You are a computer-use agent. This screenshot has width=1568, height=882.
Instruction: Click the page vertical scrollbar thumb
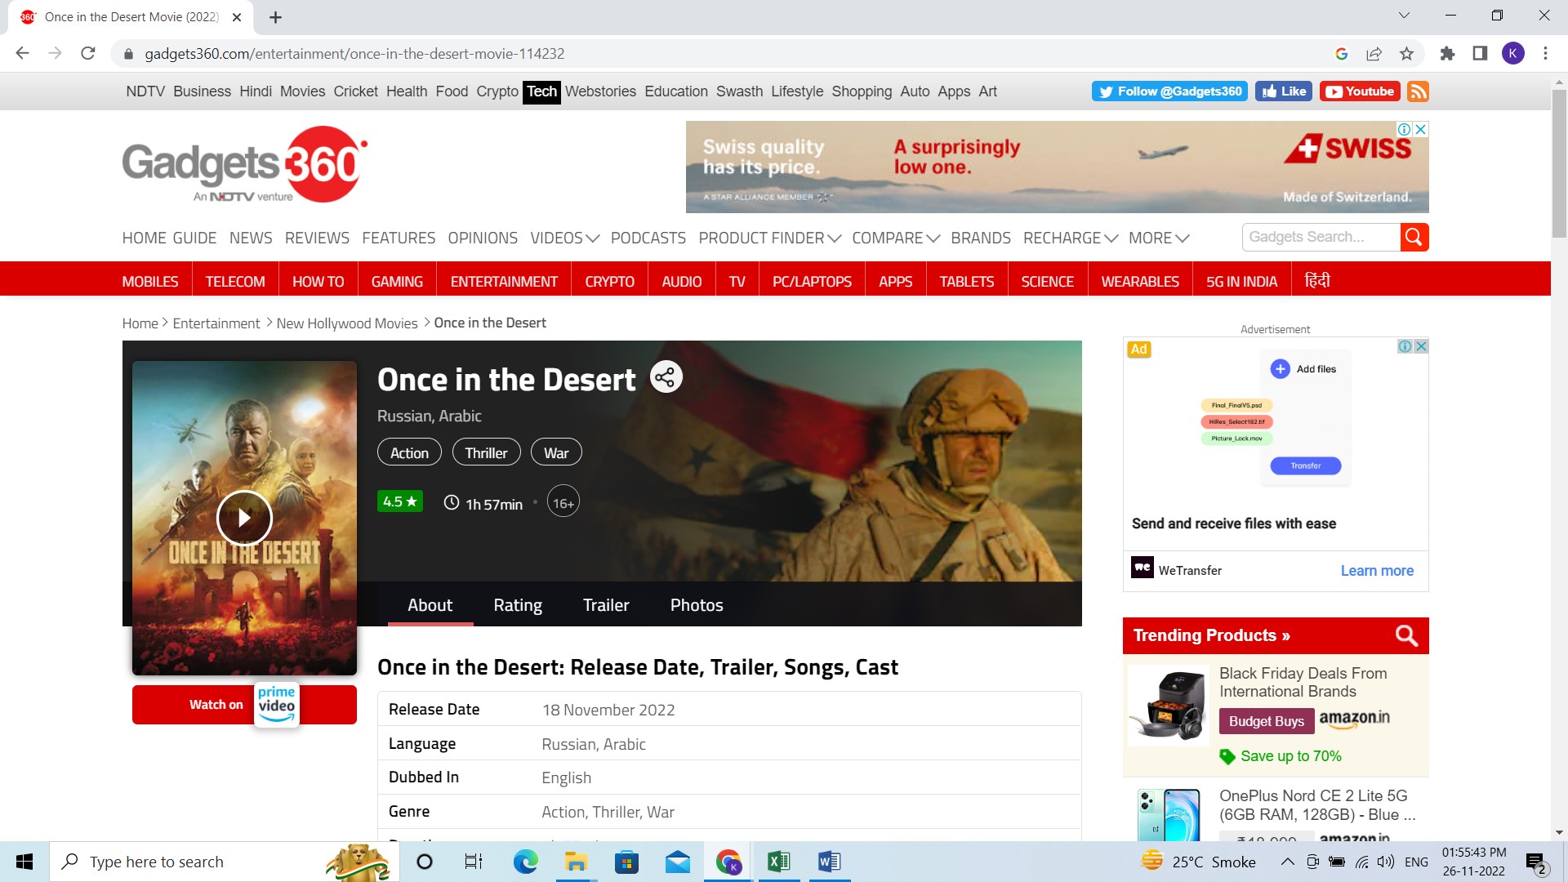(1559, 163)
